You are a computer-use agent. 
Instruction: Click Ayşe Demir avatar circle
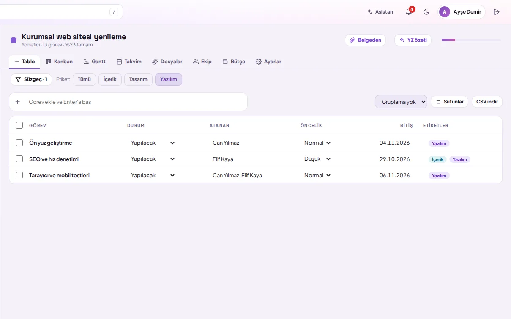(444, 12)
